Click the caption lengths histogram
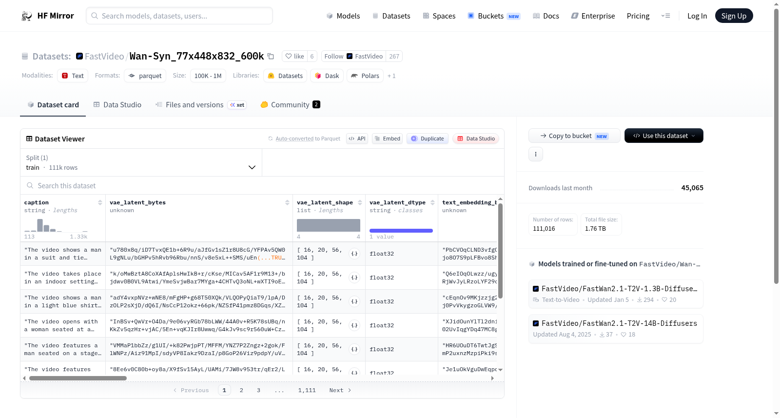 click(56, 225)
